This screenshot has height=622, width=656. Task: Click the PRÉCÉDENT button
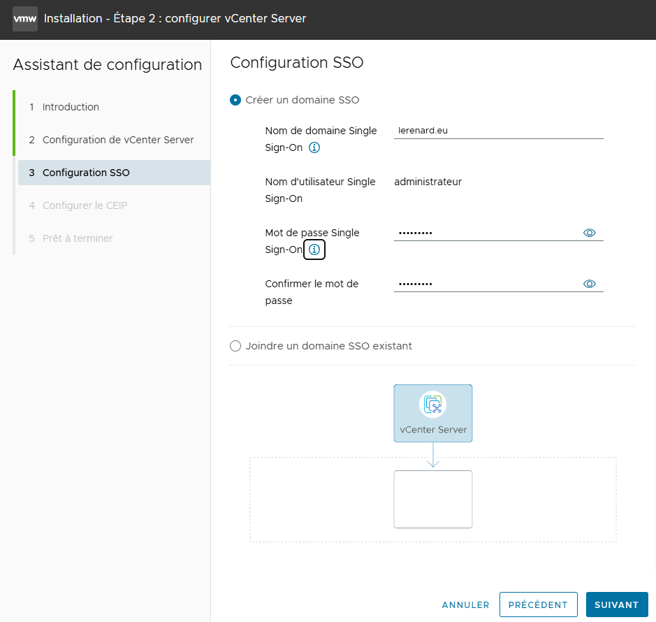coord(538,605)
